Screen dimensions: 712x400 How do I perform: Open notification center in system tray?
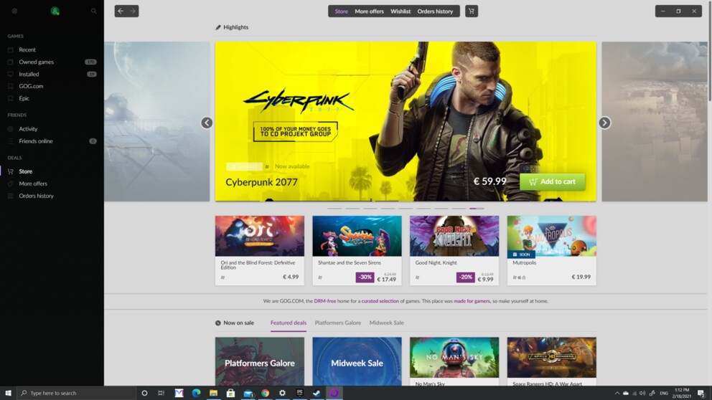pyautogui.click(x=701, y=393)
